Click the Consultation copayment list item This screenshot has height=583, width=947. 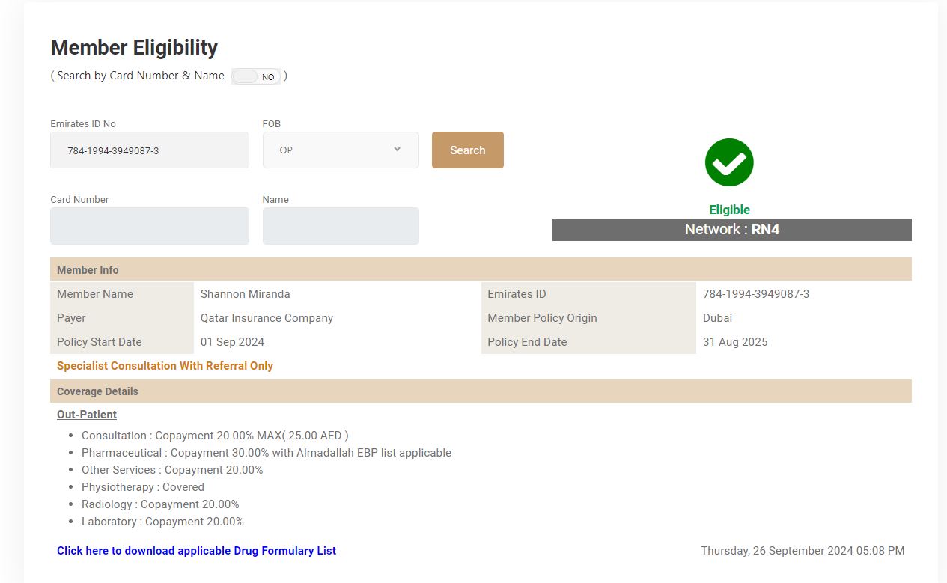click(x=215, y=436)
